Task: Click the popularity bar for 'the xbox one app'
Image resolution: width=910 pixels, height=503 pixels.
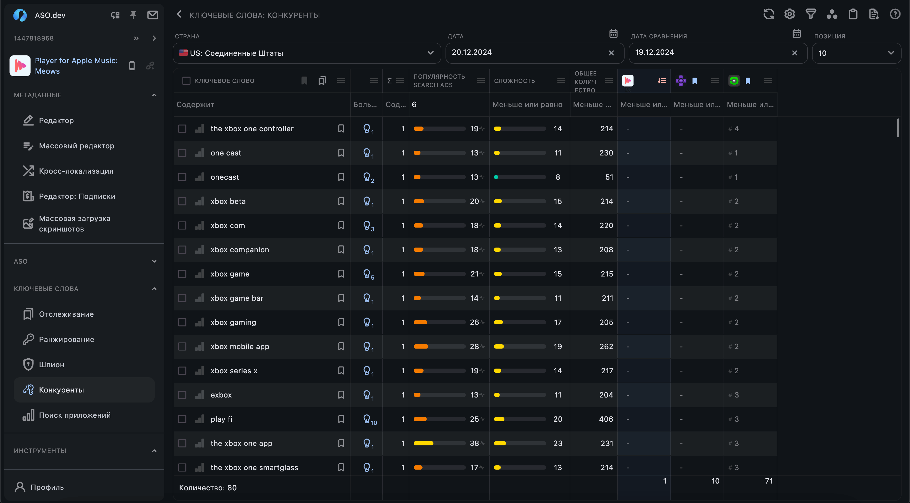Action: tap(439, 443)
